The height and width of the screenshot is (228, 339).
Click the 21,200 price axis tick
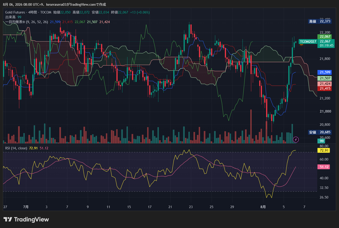tap(325, 98)
